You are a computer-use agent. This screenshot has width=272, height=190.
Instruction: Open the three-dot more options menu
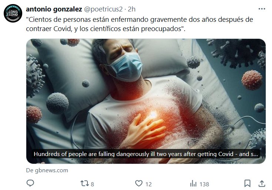(x=262, y=9)
